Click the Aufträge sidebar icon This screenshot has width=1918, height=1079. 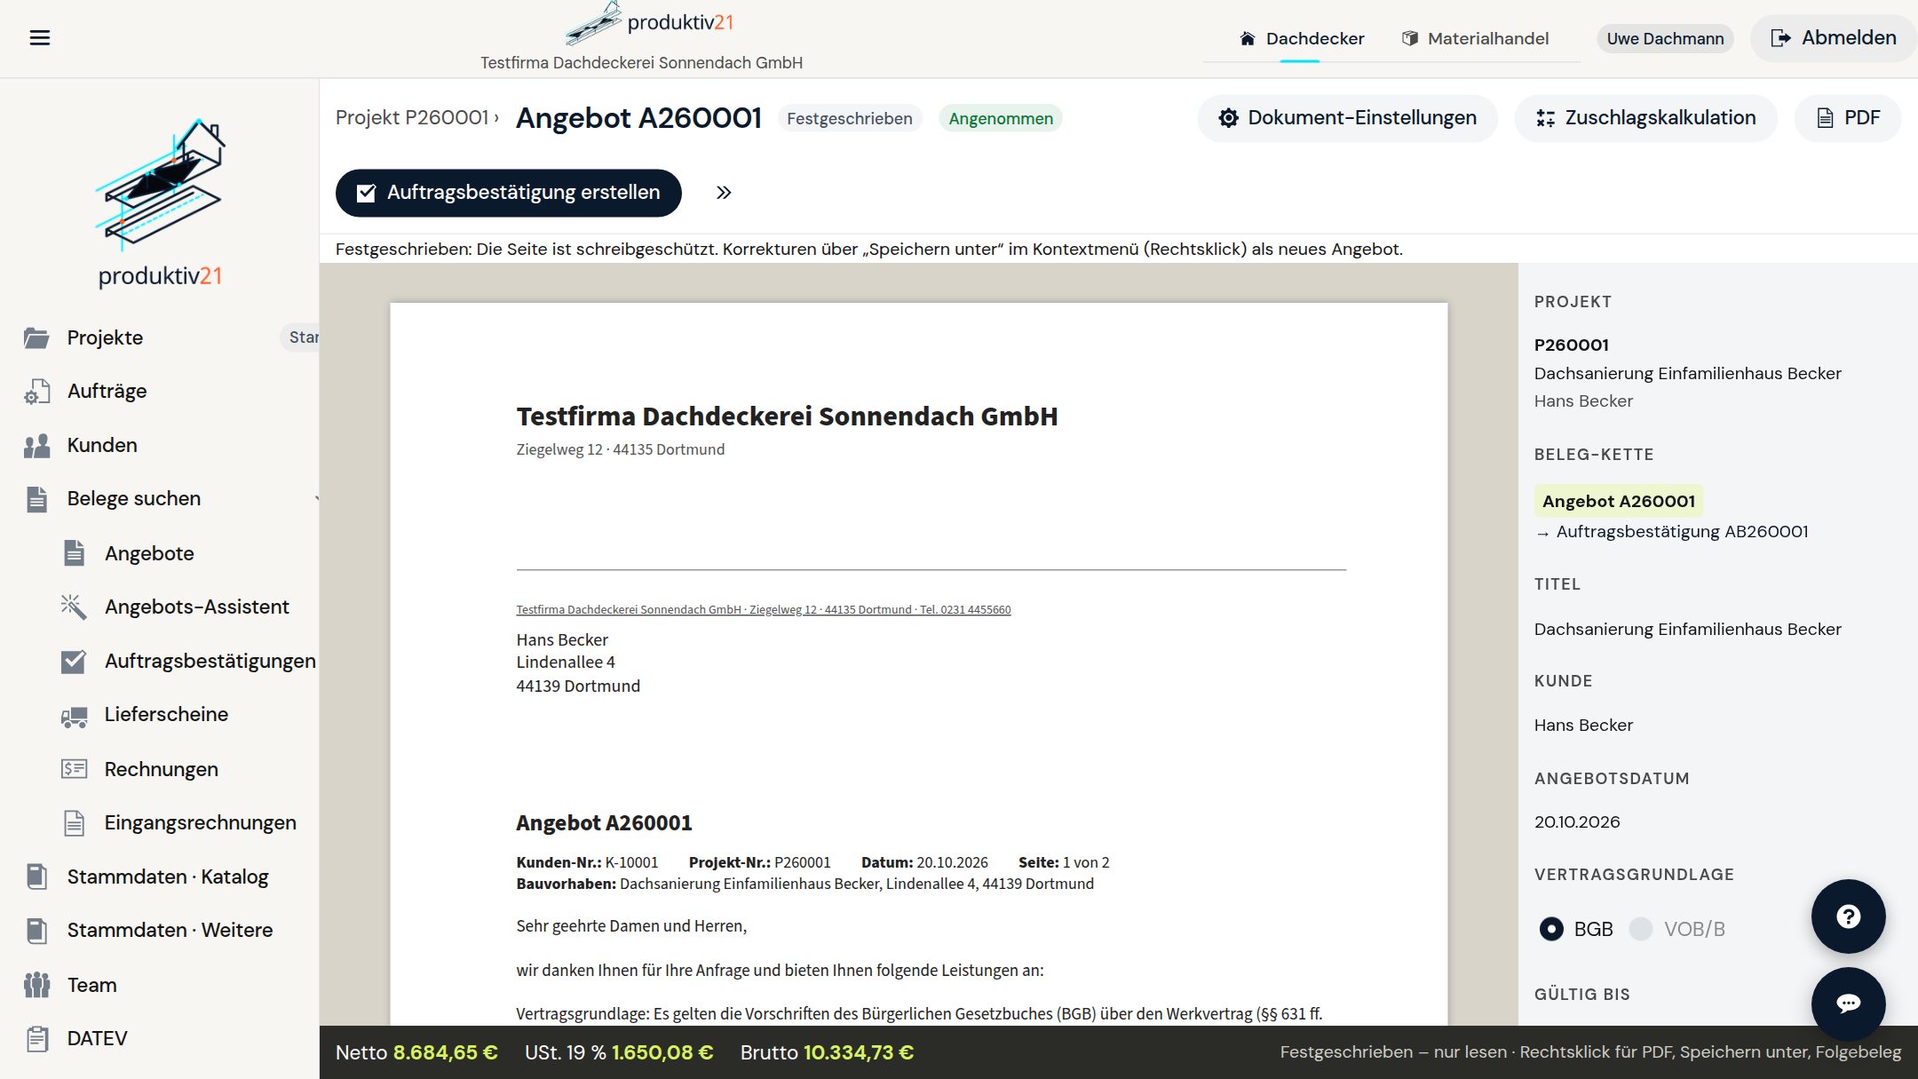36,392
